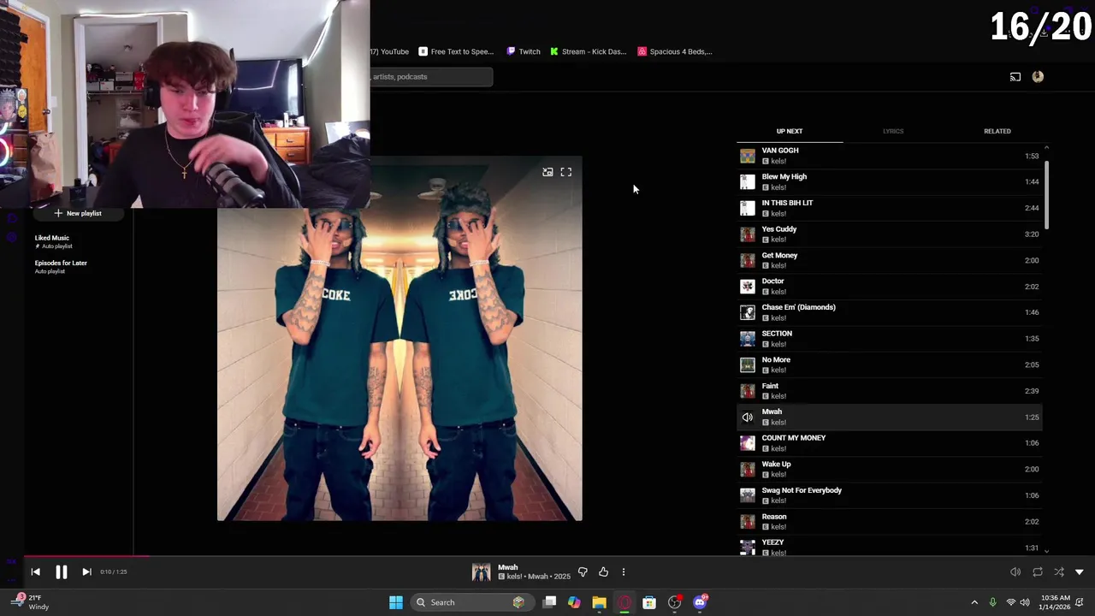The image size is (1095, 616).
Task: Play Doctor from the queue
Action: tap(890, 286)
